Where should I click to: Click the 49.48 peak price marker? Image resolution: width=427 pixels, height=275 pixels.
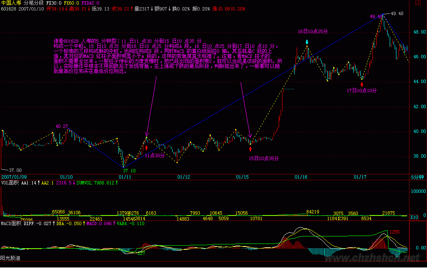coord(396,13)
